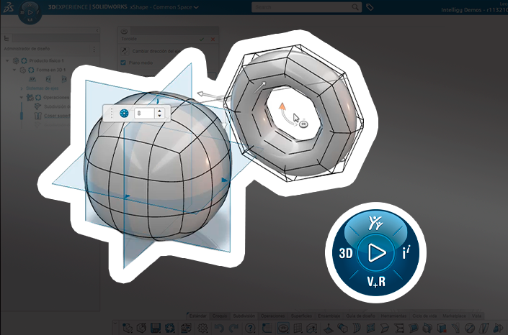The height and width of the screenshot is (335, 508).
Task: Click the tree-structure tab icon above Administrador de diseño
Action: 6,38
